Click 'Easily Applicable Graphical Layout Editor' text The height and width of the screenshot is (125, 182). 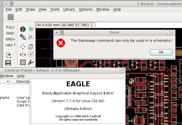click(78, 93)
